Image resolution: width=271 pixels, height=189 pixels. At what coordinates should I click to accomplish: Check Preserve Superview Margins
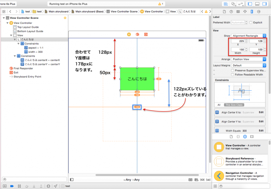pos(232,71)
